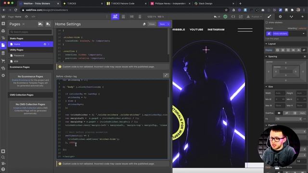308x173 pixels.
Task: Click the YOUTUBE nav link
Action: point(196,29)
